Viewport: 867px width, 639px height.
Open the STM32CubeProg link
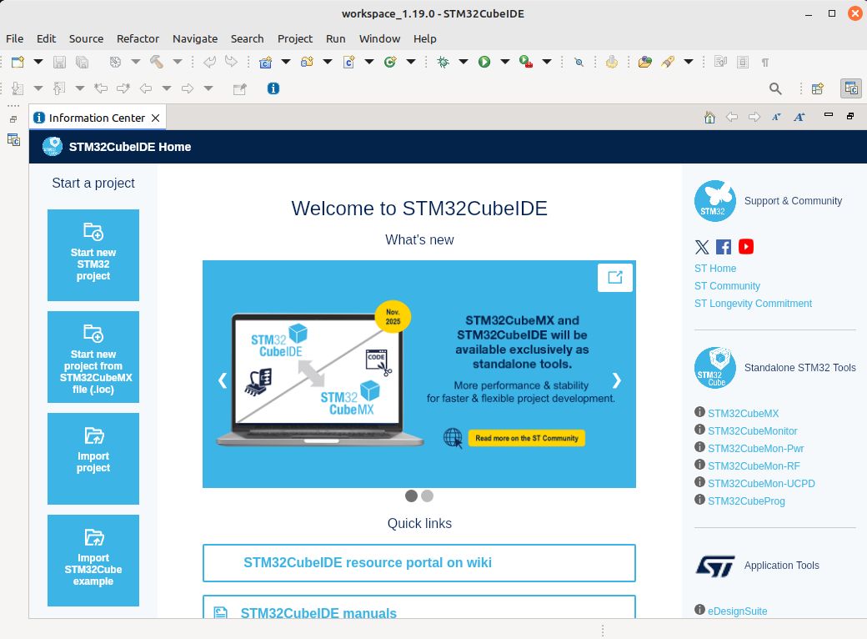pos(746,501)
